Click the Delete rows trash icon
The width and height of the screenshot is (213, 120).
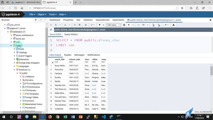86,25
